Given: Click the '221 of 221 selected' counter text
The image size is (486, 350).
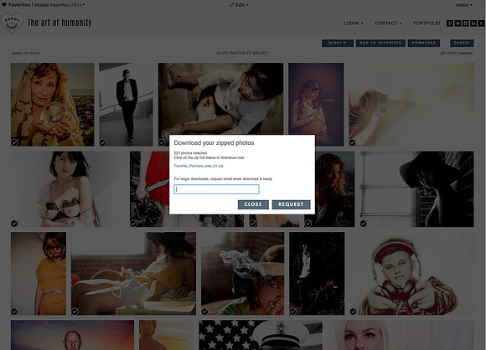Looking at the screenshot, I should click(x=456, y=53).
